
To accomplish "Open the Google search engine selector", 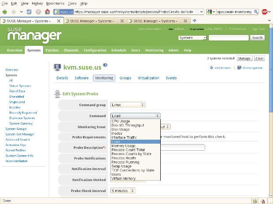I will (x=211, y=12).
